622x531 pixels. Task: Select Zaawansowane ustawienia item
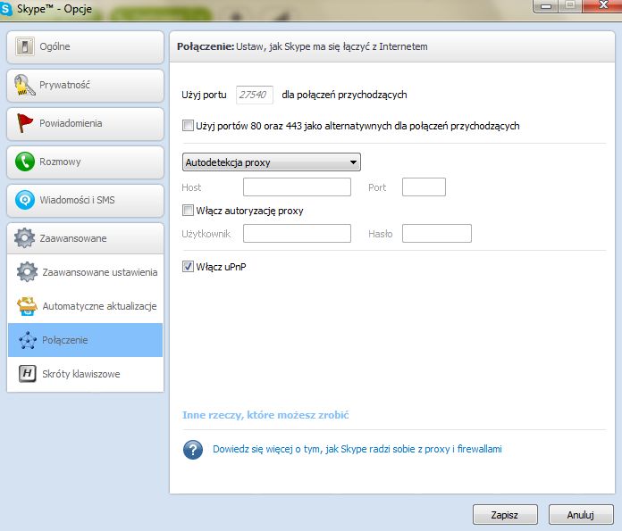click(x=85, y=272)
